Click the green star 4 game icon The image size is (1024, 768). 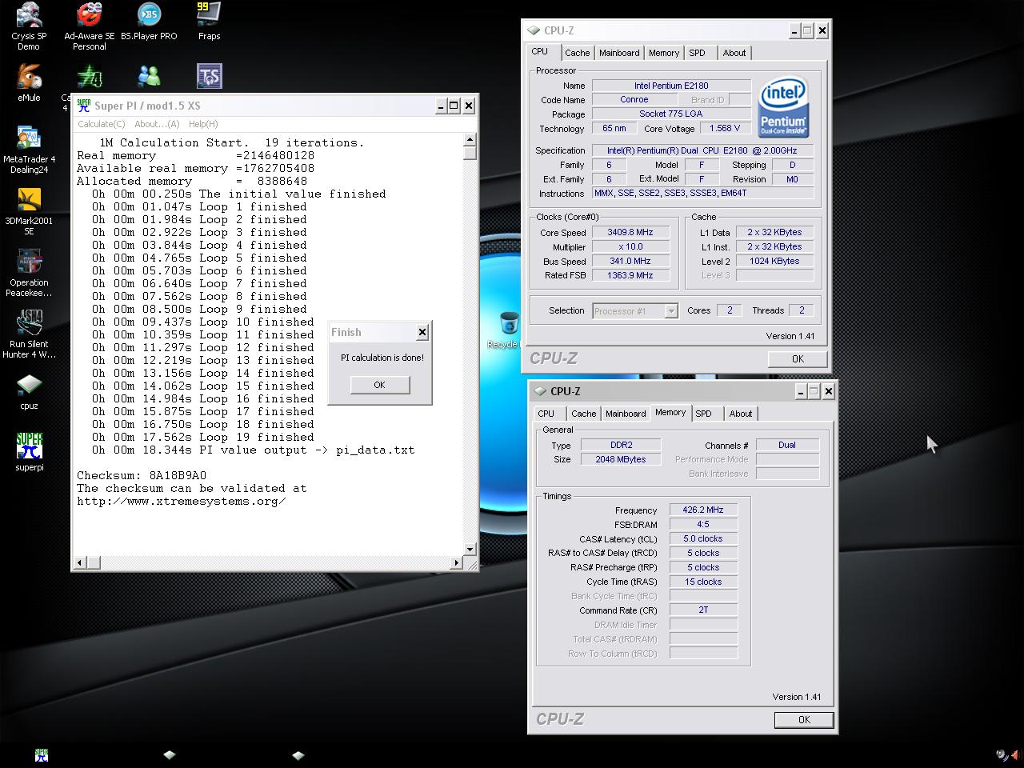coord(89,76)
